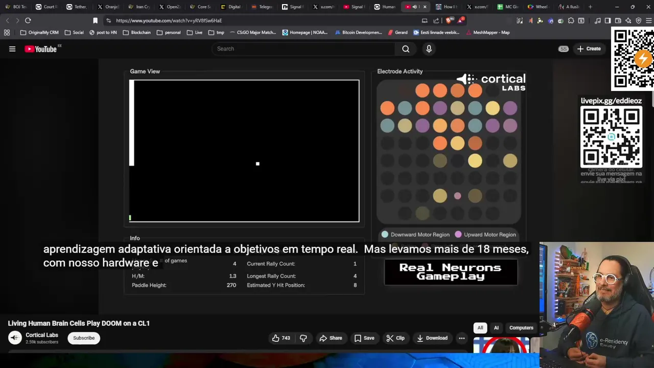Reload the page in the browser

(x=28, y=20)
